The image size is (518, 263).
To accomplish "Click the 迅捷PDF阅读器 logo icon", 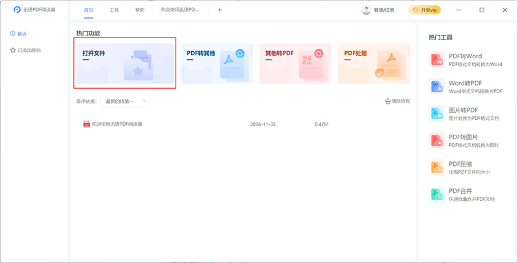I will [x=17, y=10].
